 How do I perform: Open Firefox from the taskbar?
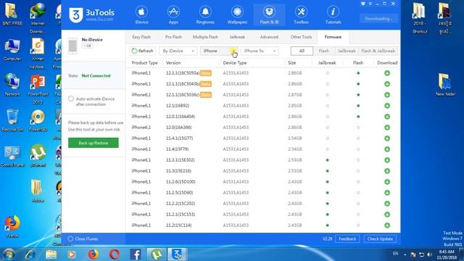[94, 254]
